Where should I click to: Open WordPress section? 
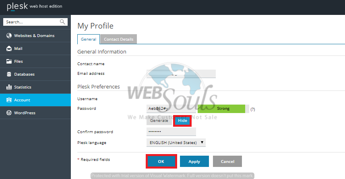[x=35, y=113]
